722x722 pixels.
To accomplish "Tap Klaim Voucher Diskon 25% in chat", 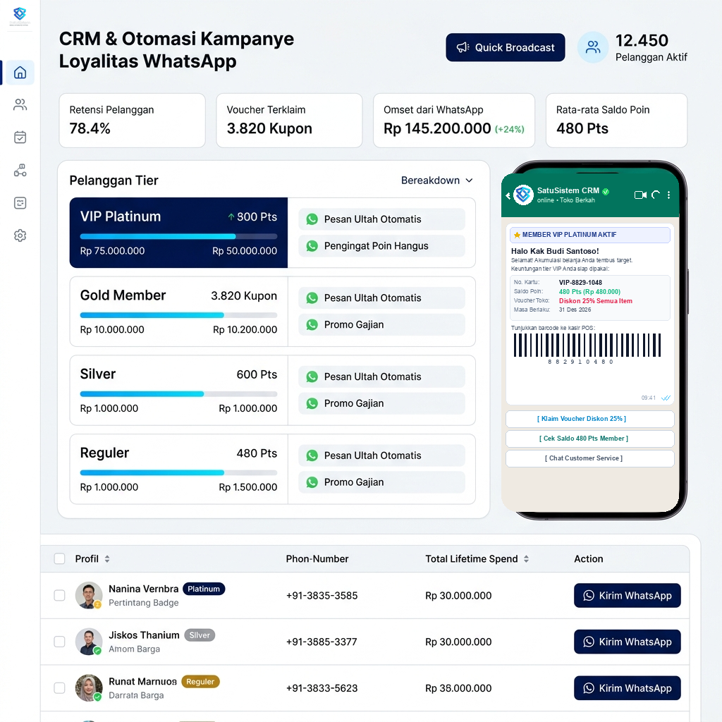I will [x=590, y=419].
